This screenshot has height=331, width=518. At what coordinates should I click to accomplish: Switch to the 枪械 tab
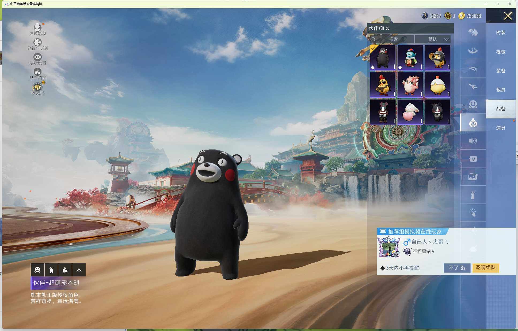pyautogui.click(x=501, y=52)
